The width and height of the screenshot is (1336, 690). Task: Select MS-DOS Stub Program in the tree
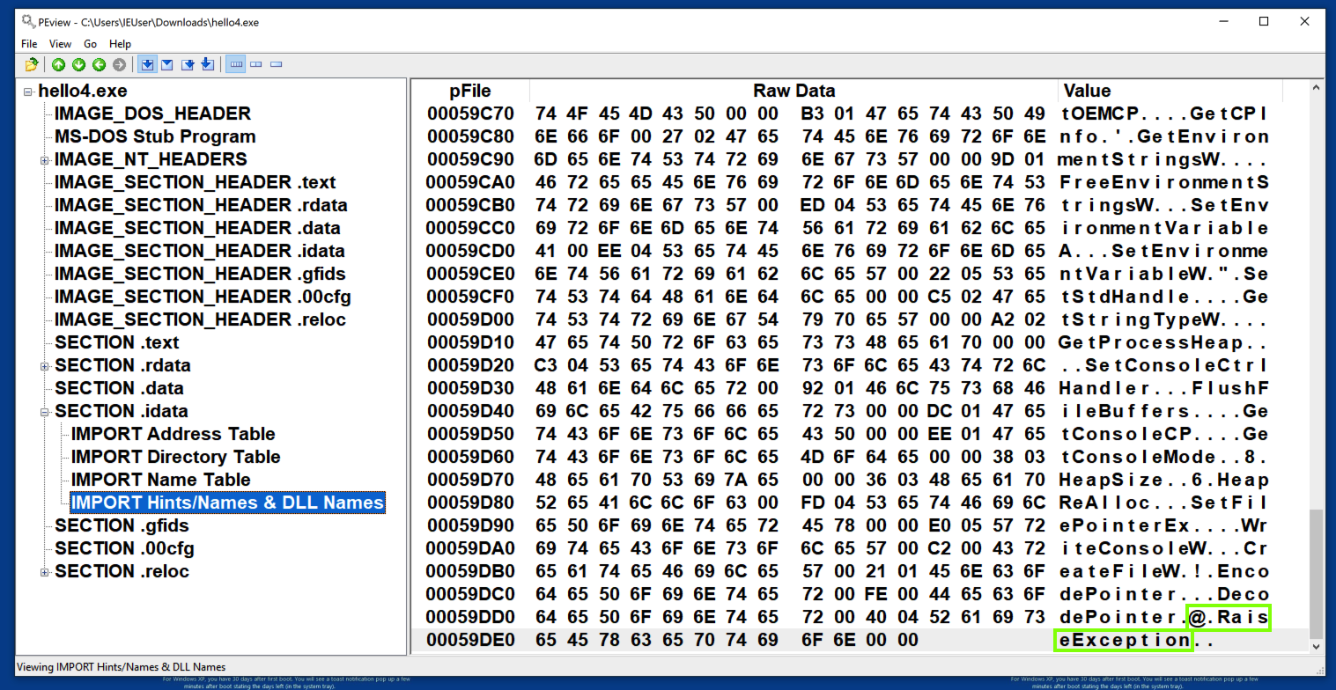click(155, 136)
